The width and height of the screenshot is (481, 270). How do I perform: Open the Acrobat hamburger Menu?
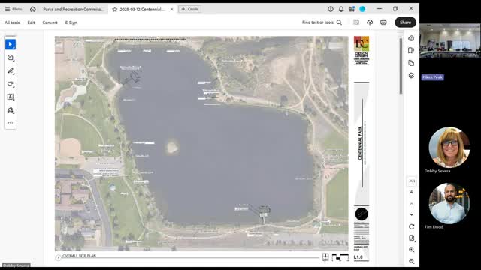[x=14, y=9]
